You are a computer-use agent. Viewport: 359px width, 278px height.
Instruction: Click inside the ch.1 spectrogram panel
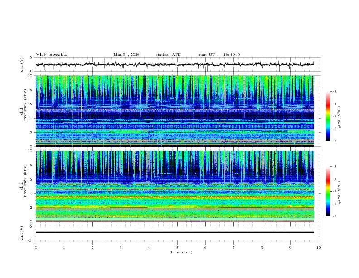point(175,111)
